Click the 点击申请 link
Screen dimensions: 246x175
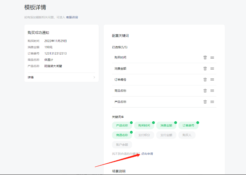(147, 154)
